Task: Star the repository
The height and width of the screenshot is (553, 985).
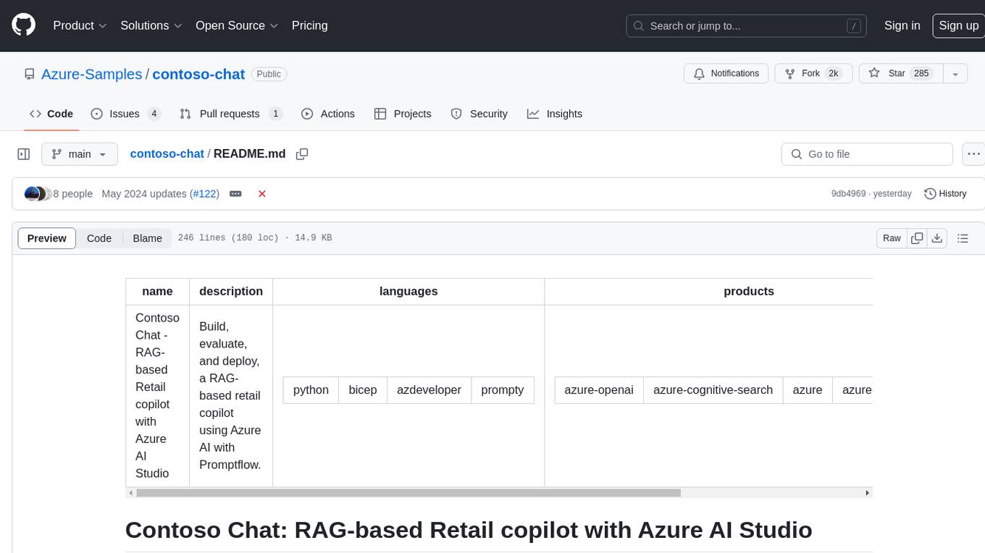Action: point(900,73)
